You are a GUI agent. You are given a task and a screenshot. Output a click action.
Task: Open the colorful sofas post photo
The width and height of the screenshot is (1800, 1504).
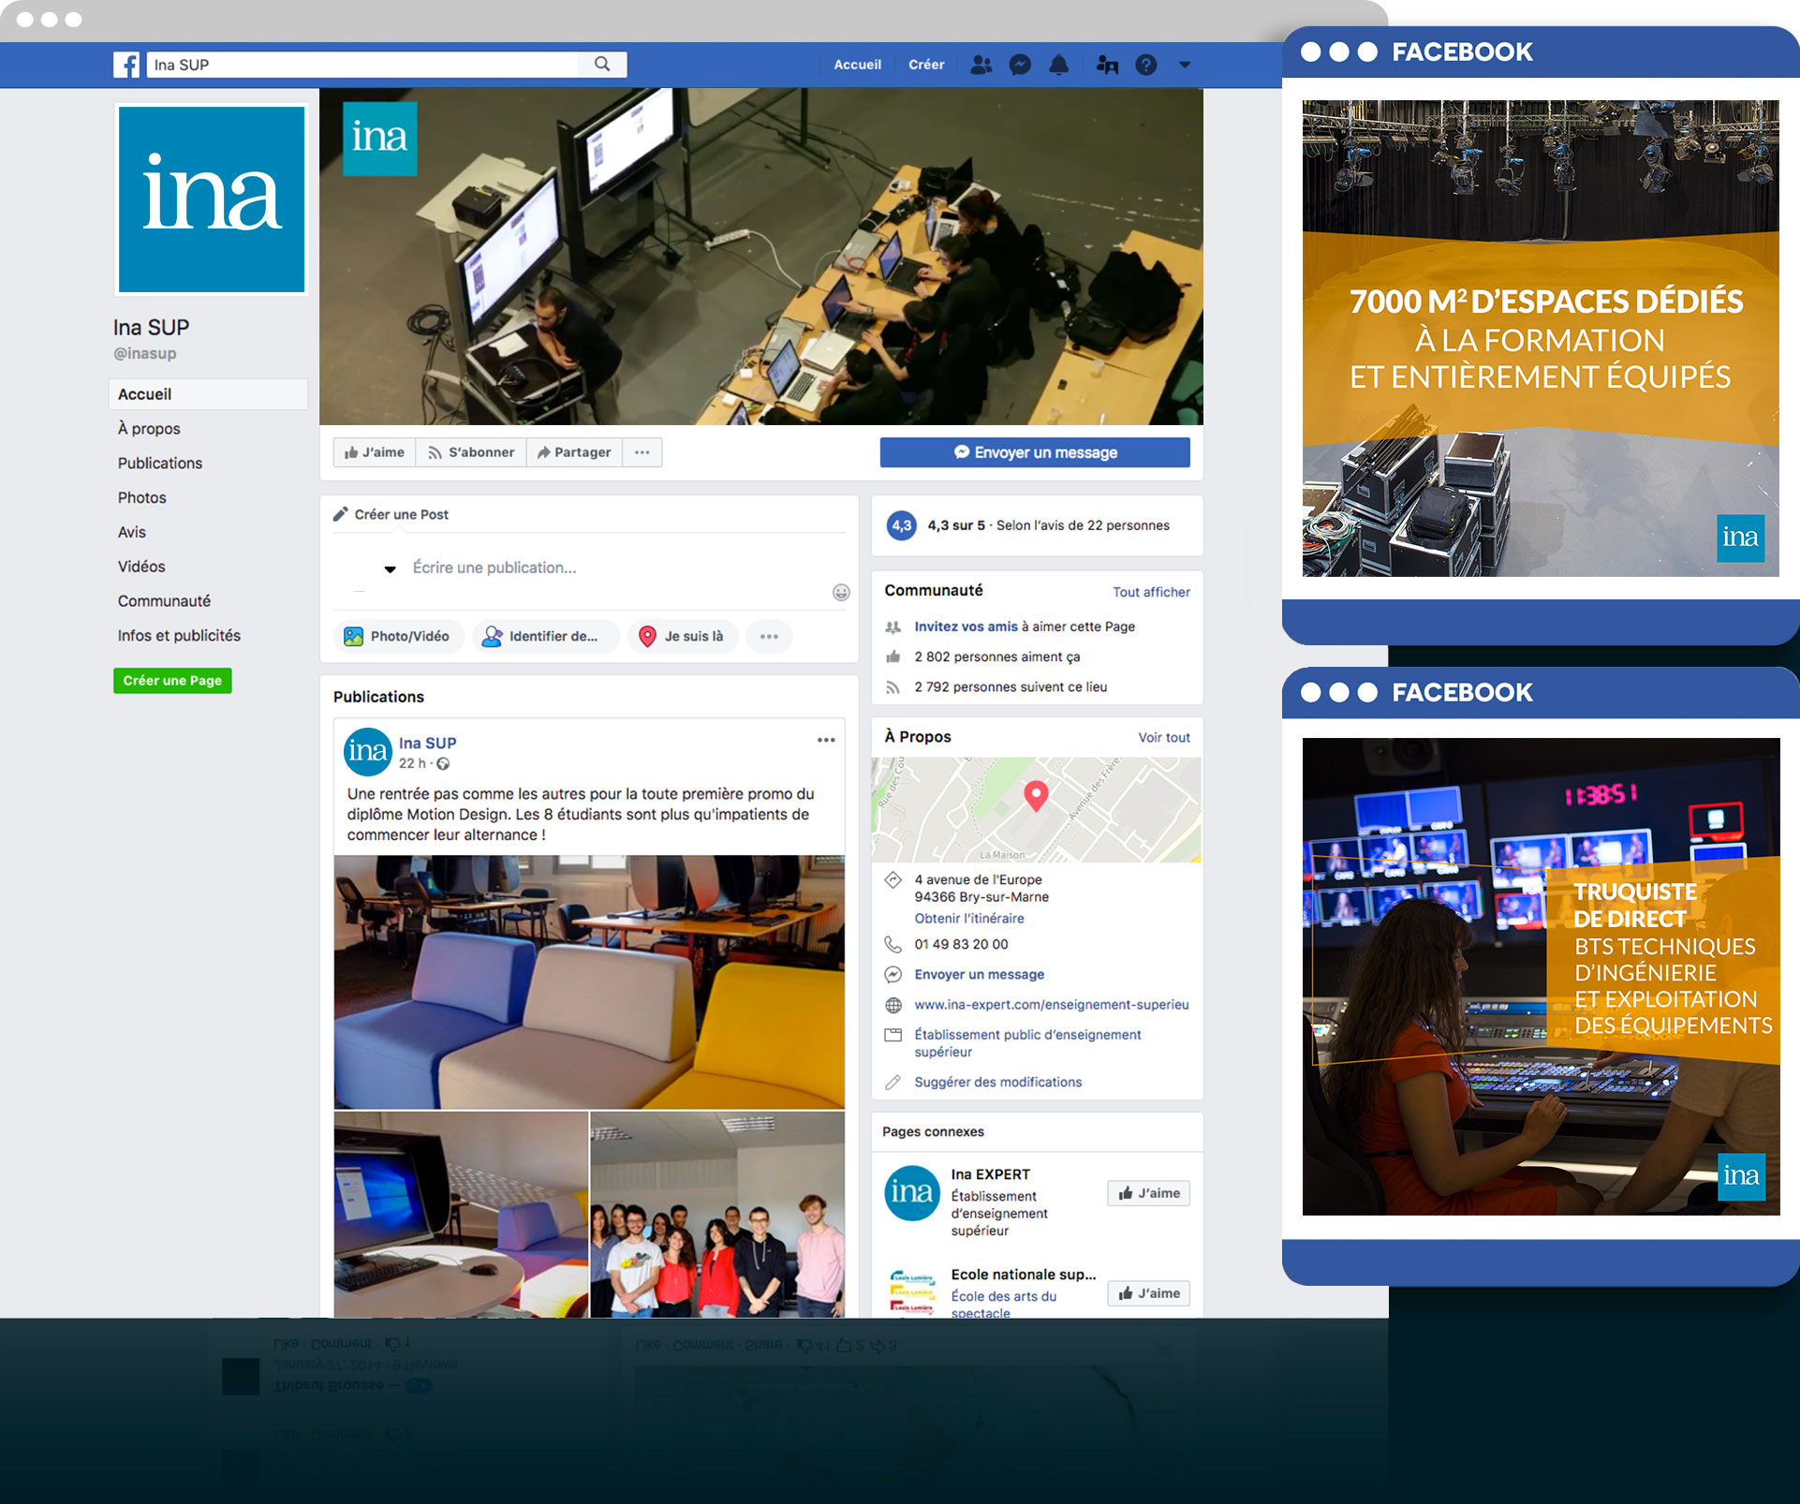pyautogui.click(x=589, y=981)
